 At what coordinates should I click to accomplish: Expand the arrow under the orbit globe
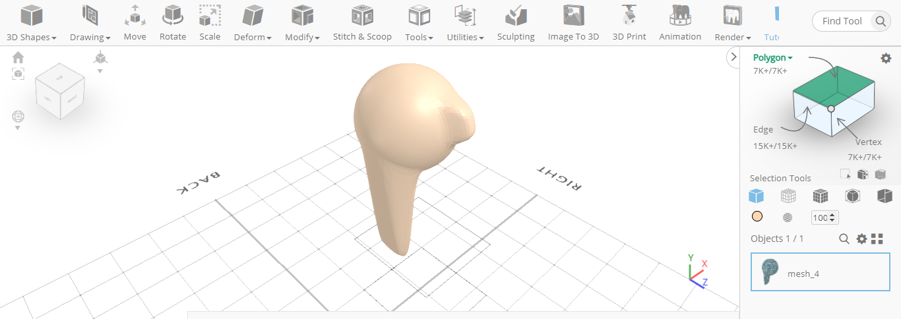pos(18,128)
